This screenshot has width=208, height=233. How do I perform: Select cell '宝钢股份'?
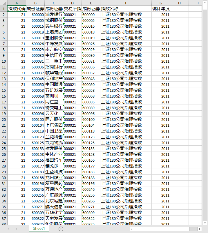tap(54, 38)
